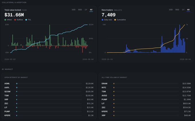Viewport: 195px width, 121px height.
Task: Toggle the Outflow legend item
Action: coord(19,20)
